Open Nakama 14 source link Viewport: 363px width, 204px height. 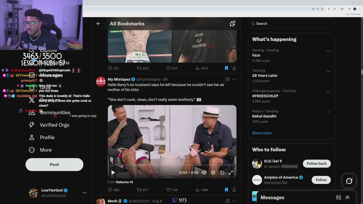(124, 182)
